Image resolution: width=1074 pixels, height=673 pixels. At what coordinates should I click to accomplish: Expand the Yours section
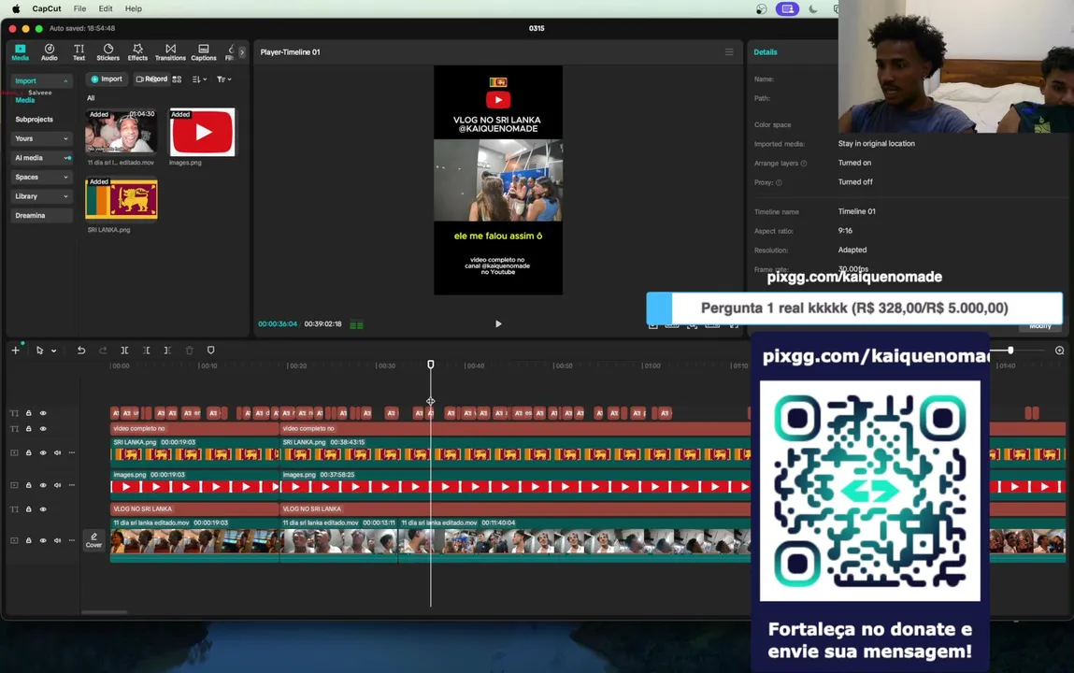tap(41, 138)
